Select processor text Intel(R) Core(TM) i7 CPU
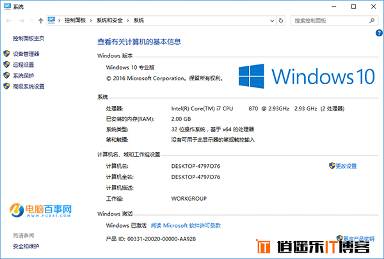This screenshot has height=259, width=384. coord(202,108)
